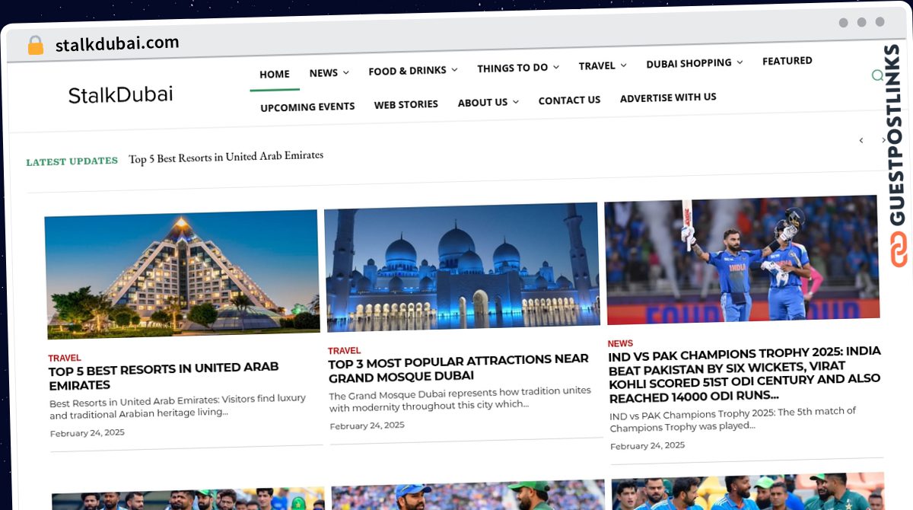Expand the NEWS dropdown chevron
The height and width of the screenshot is (510, 913).
click(x=346, y=73)
